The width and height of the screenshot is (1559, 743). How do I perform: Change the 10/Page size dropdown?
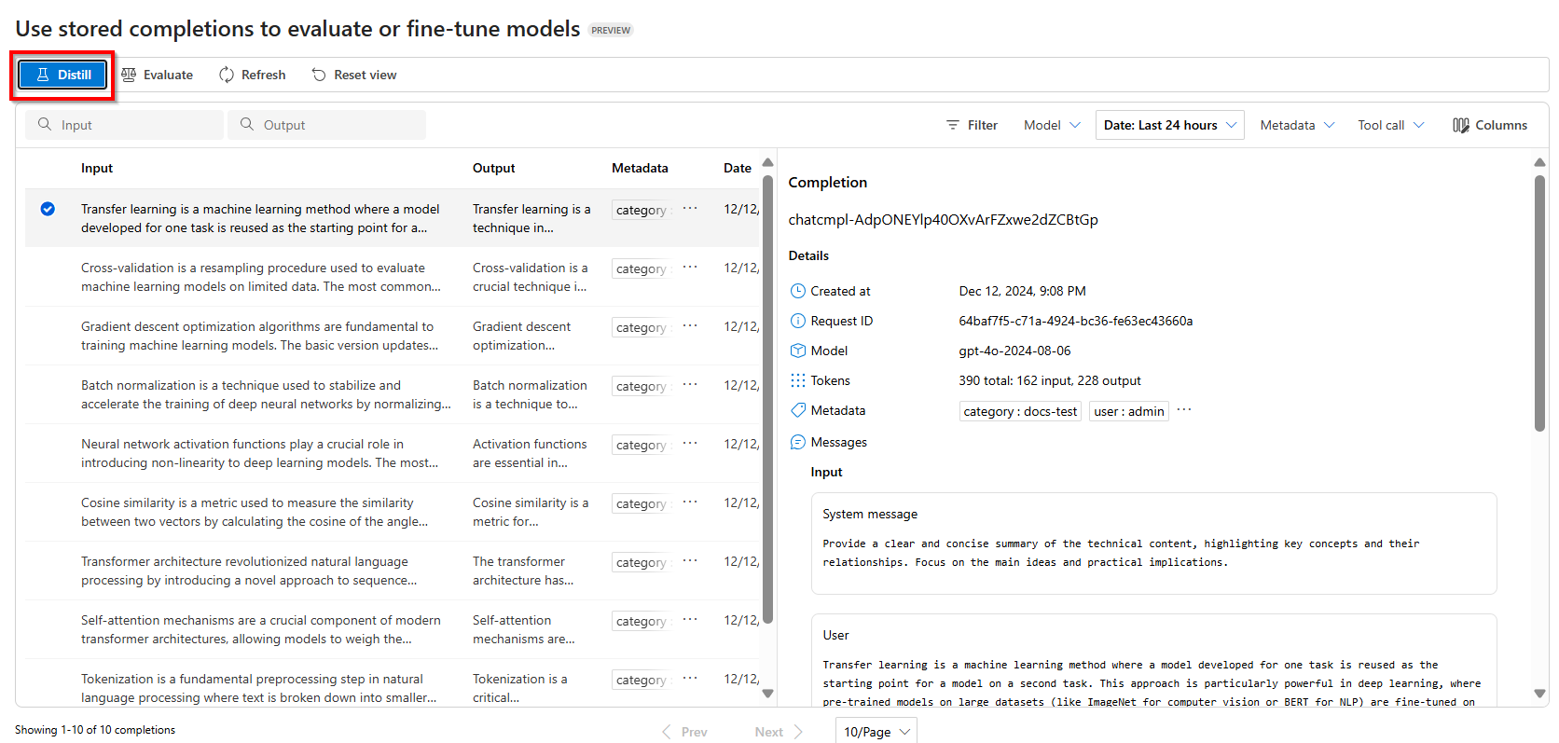(x=876, y=732)
